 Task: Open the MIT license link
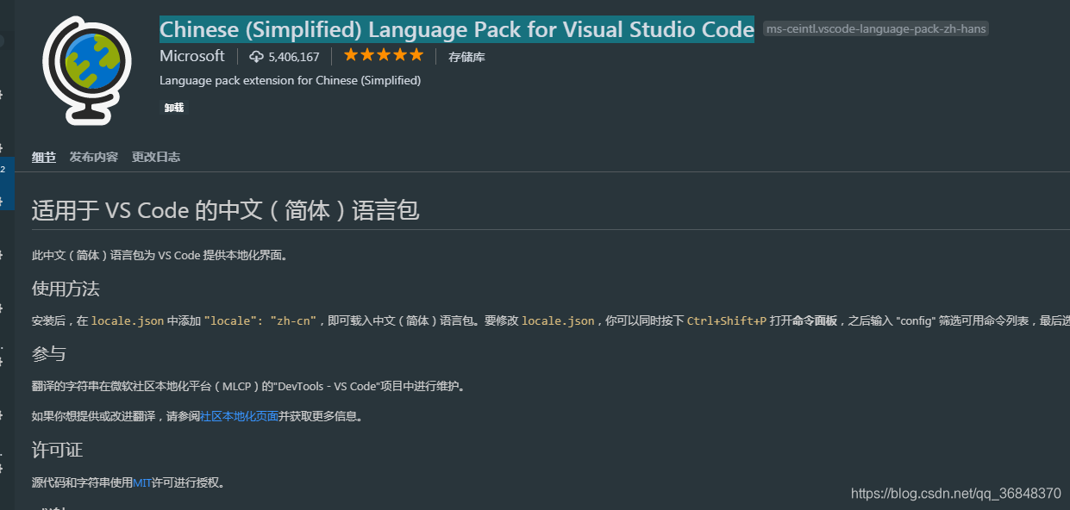coord(142,482)
